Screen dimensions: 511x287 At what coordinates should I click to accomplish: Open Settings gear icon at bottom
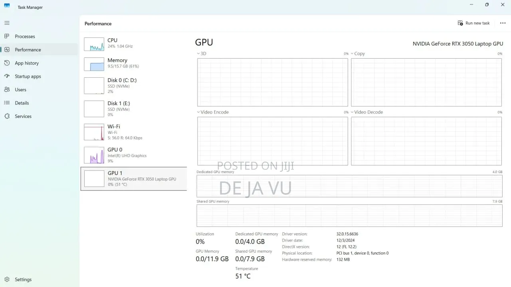click(7, 279)
